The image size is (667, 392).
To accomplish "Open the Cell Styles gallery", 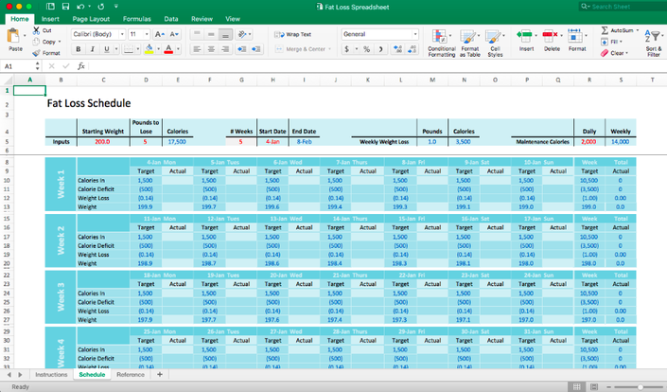I will (495, 43).
